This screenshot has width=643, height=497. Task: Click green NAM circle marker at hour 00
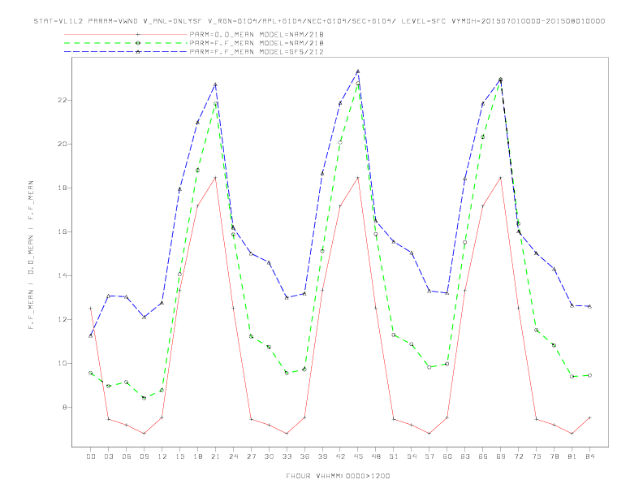[91, 374]
